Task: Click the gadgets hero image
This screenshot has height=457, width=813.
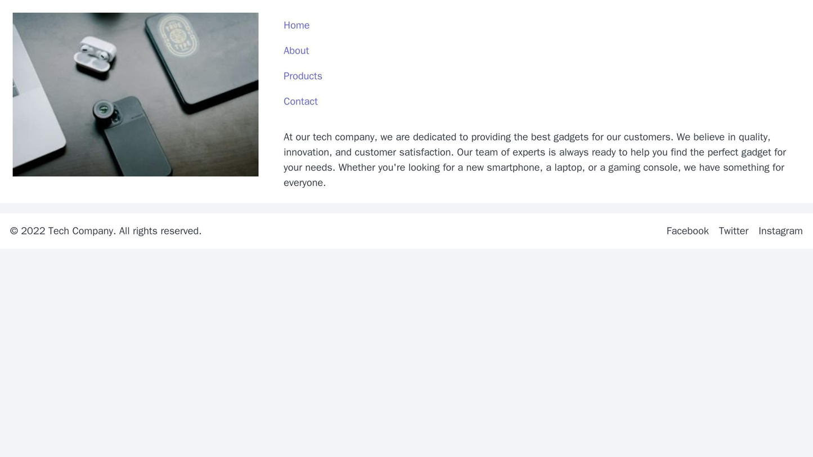Action: [136, 94]
